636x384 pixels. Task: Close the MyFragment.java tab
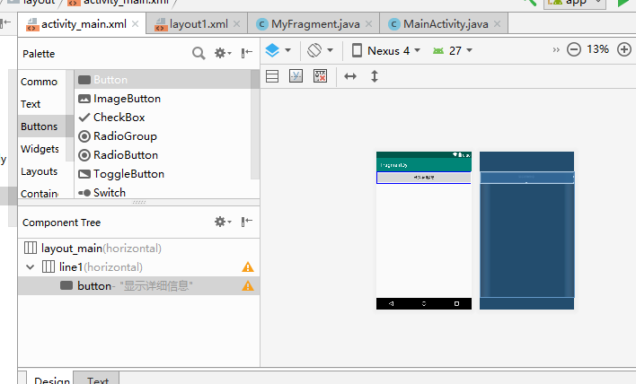click(x=368, y=24)
